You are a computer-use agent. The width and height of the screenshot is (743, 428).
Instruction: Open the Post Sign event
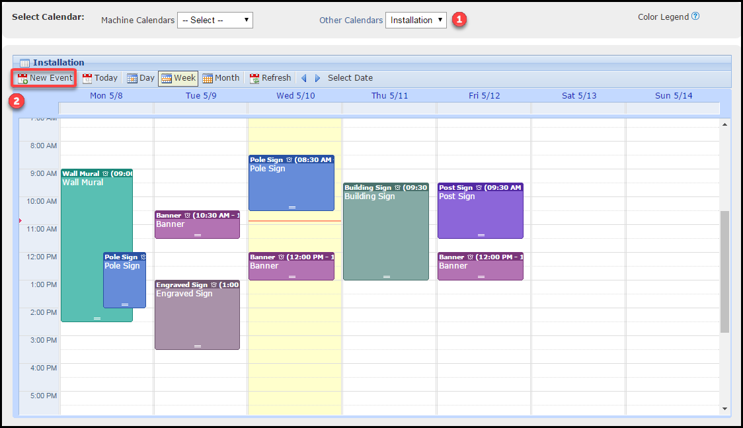(481, 211)
